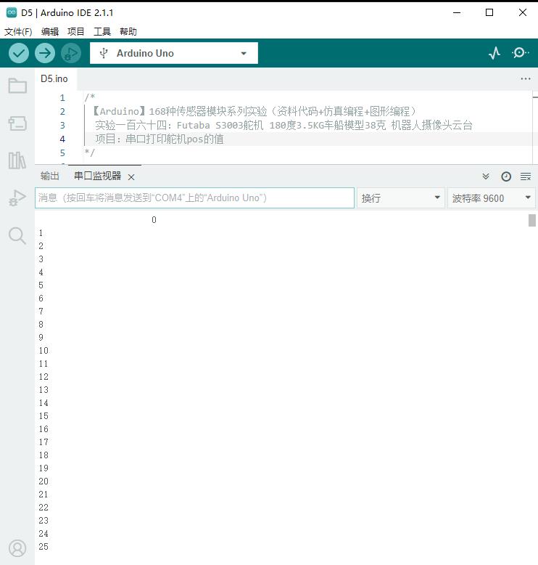Start debugging with the debug toolbar button
Image resolution: width=538 pixels, height=565 pixels.
click(x=71, y=53)
